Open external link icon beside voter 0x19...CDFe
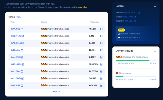The image size is (163, 100). [x=23, y=78]
